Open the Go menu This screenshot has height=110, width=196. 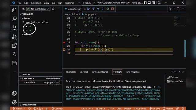tap(53, 3)
